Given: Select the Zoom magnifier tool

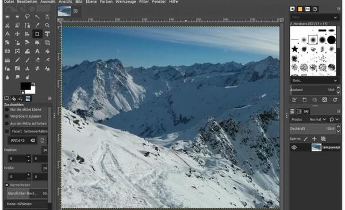Looking at the screenshot, I should click(47, 25).
